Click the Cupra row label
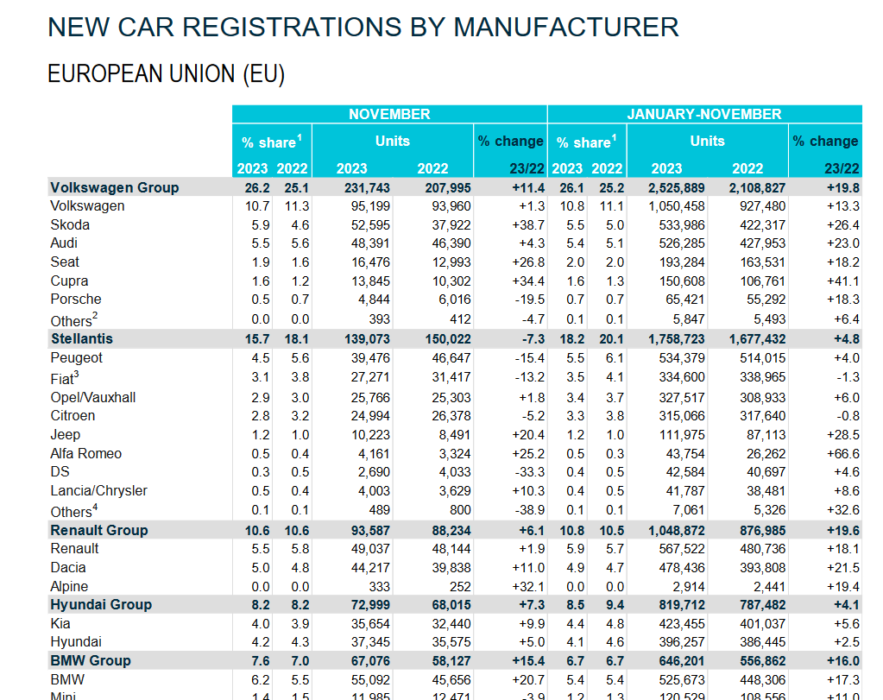Screen dimensions: 883x700 [x=69, y=281]
